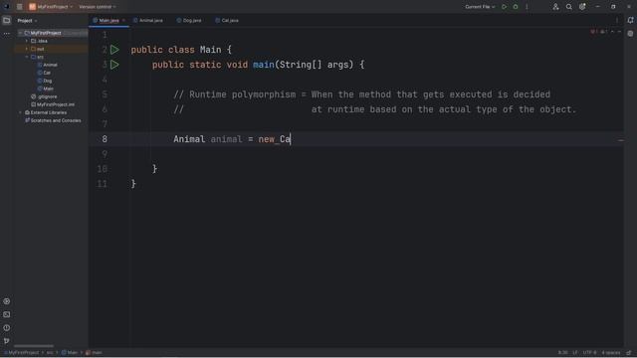Click the 'main' method name on line 3
The width and height of the screenshot is (637, 358).
(263, 65)
